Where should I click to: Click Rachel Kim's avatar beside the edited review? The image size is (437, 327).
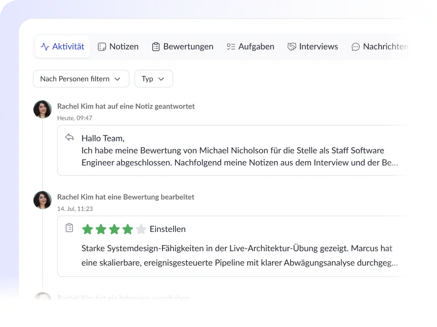click(x=43, y=200)
